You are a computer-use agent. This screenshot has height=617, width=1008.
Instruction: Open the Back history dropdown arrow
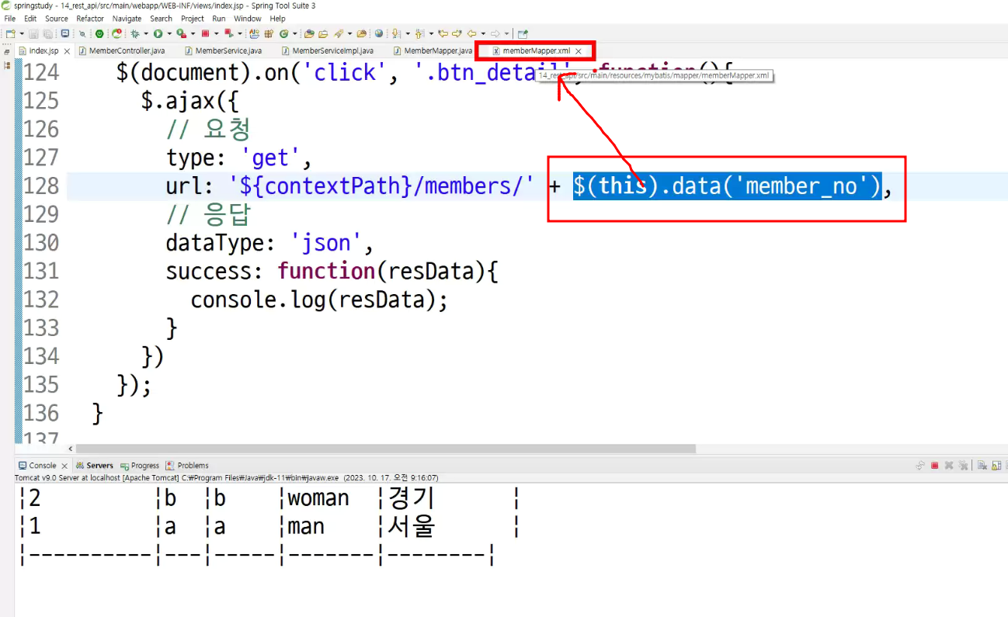tap(483, 33)
